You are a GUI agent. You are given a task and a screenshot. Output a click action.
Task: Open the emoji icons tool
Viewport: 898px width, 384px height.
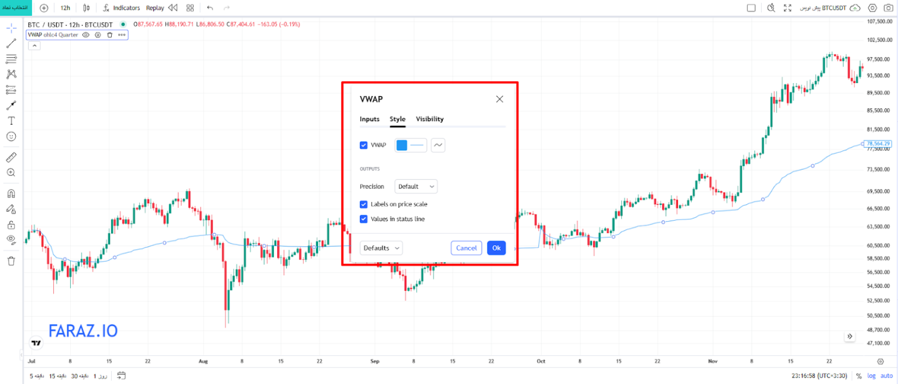point(11,136)
